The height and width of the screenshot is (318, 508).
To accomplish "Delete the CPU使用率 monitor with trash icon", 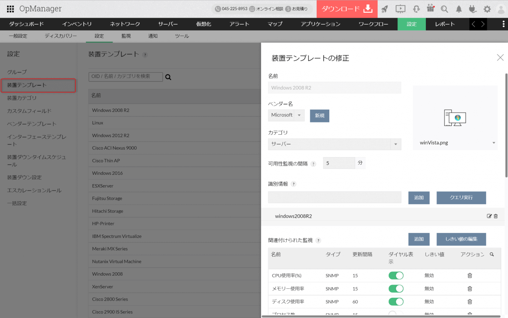I will (x=469, y=276).
